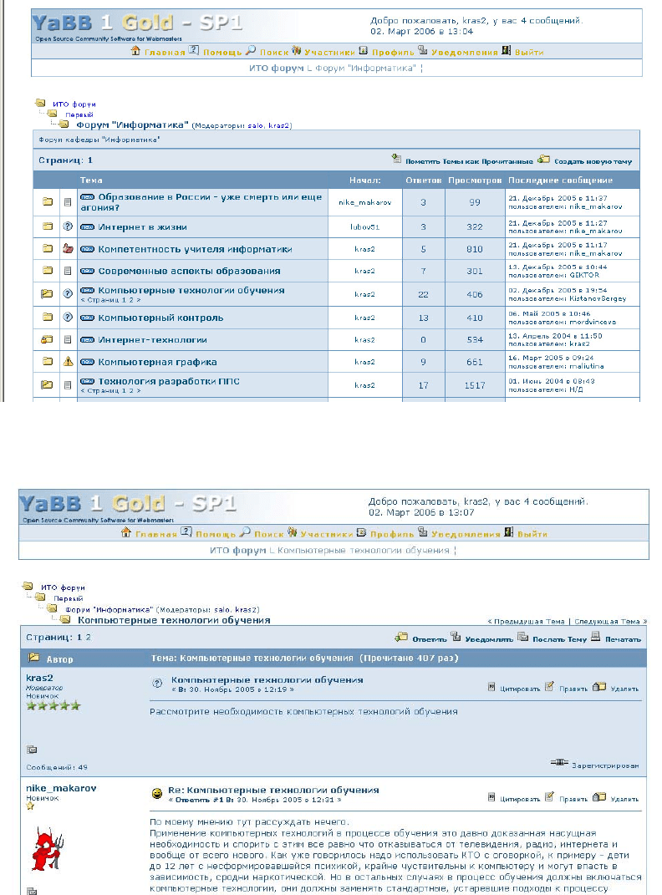Click the home icon beside Главная on the forum list page

[x=135, y=51]
